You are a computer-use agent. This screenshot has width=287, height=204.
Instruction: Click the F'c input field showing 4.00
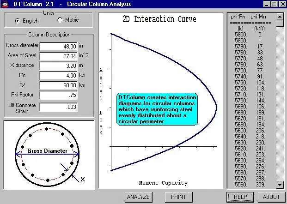pyautogui.click(x=58, y=75)
